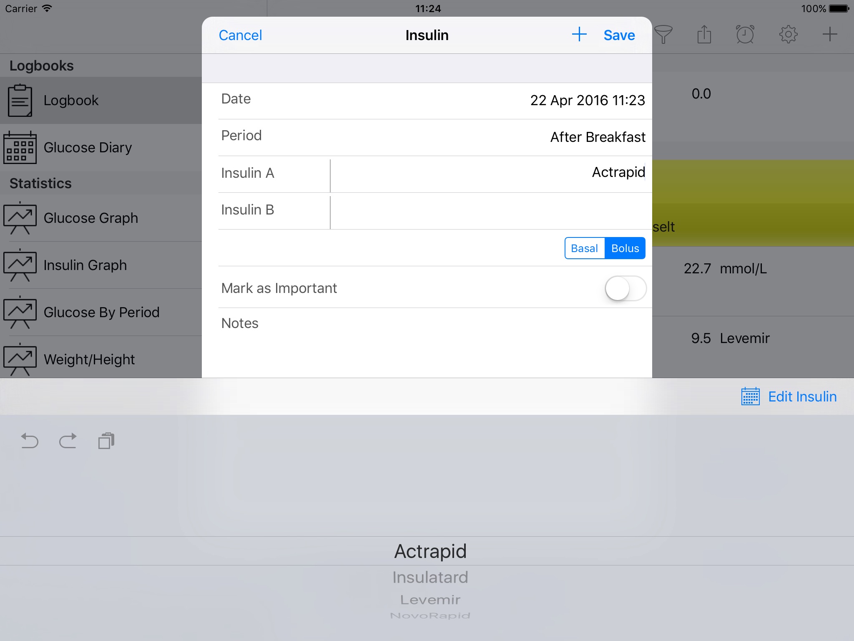This screenshot has width=854, height=641.
Task: Open the Glucose By Period view
Action: click(x=101, y=312)
